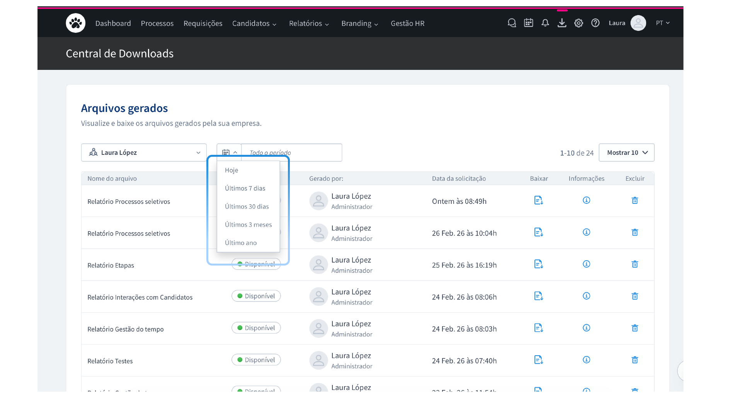Click the help question mark icon

(595, 23)
